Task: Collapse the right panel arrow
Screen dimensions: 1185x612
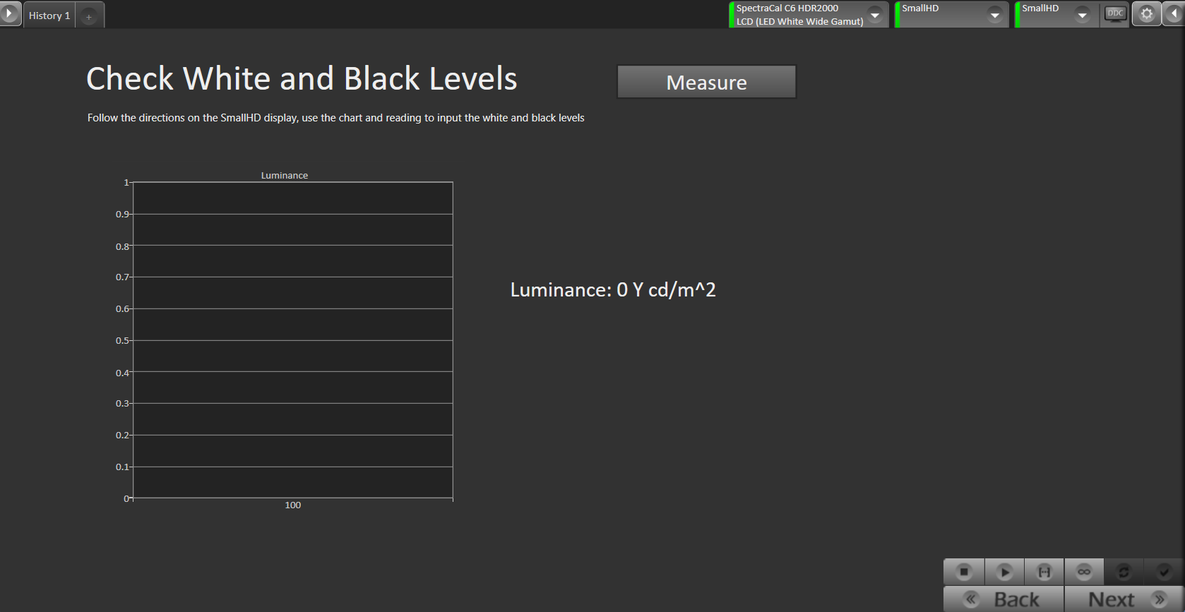Action: (x=1174, y=14)
